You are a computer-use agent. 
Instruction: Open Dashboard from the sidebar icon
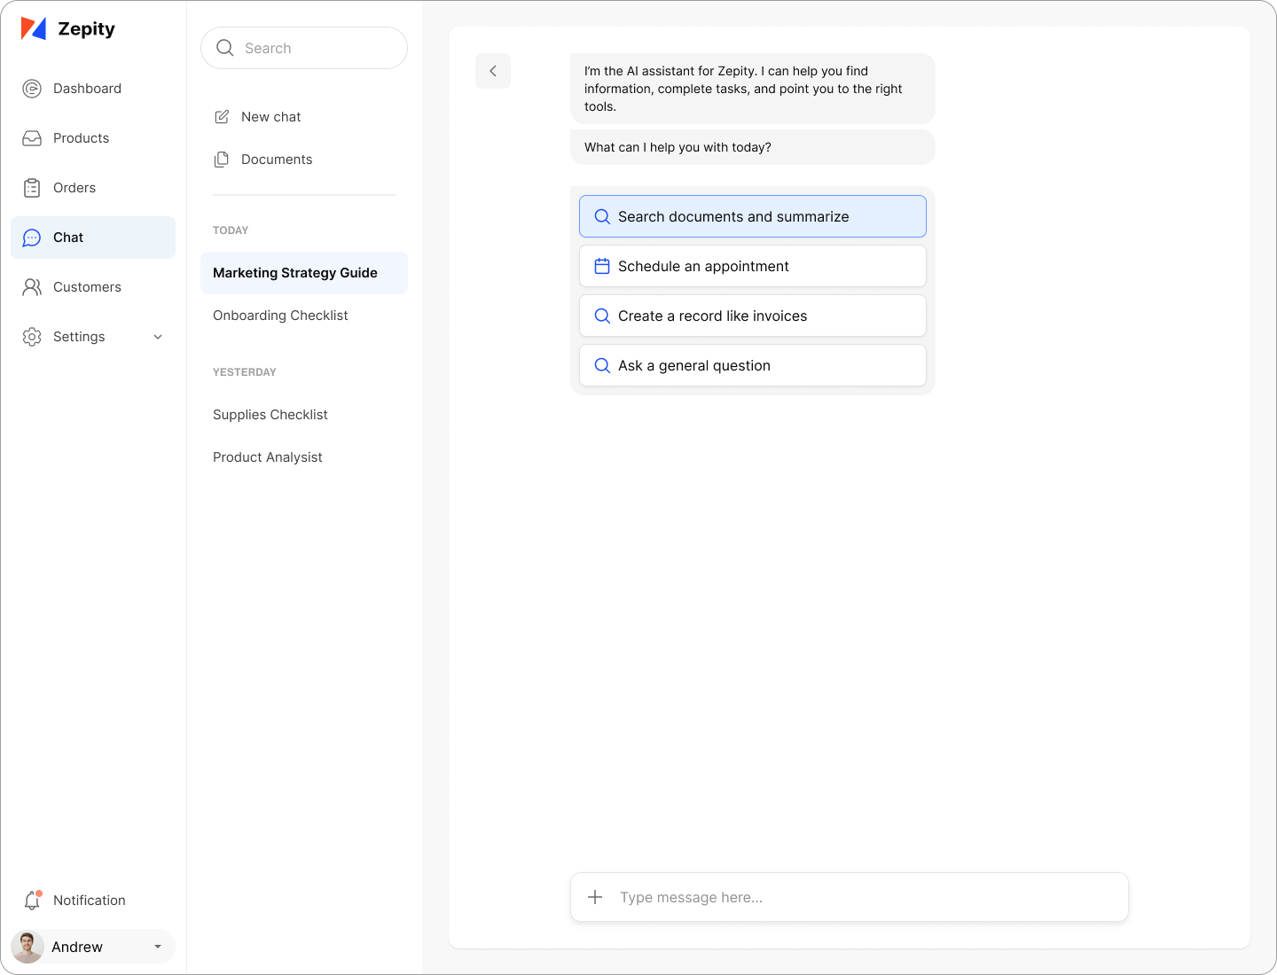[32, 89]
